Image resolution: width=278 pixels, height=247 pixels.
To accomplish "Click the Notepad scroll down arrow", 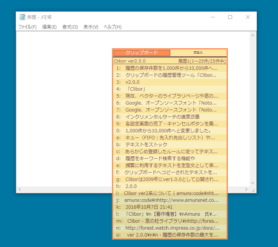I will [253, 183].
